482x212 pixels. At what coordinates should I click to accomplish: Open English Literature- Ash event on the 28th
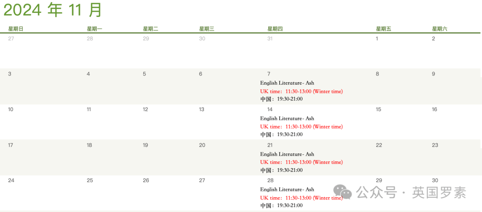[x=287, y=189]
